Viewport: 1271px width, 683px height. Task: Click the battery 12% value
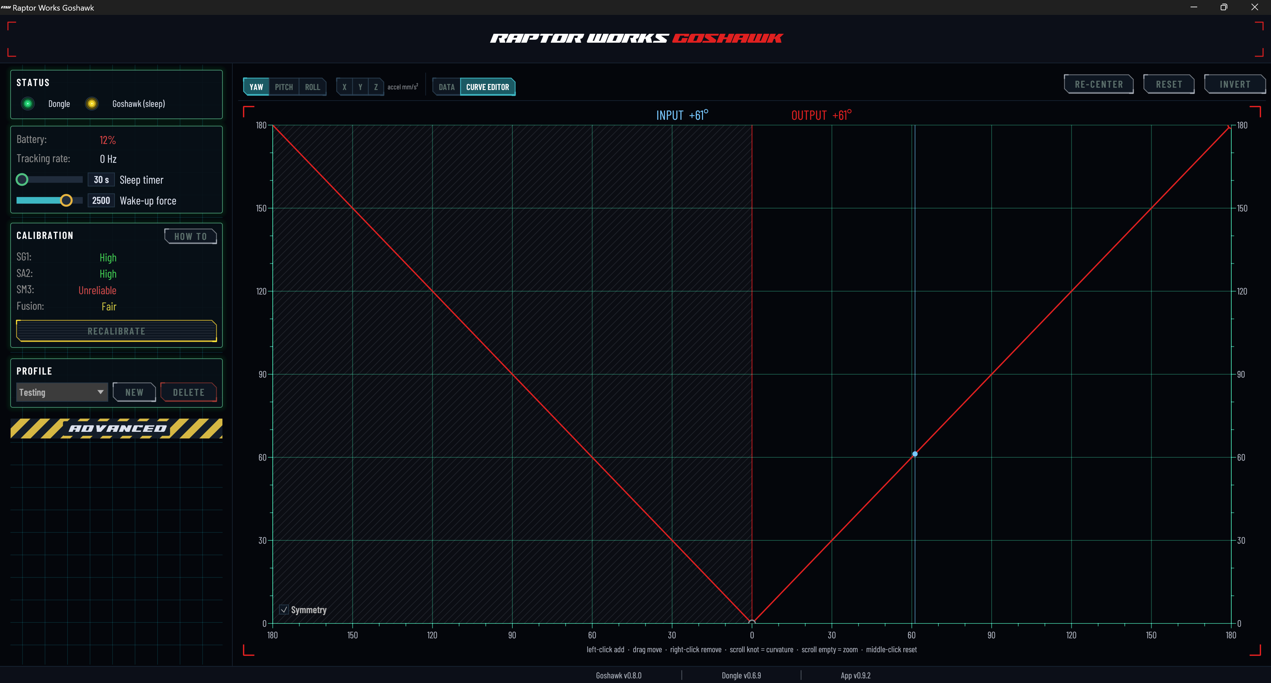[108, 140]
